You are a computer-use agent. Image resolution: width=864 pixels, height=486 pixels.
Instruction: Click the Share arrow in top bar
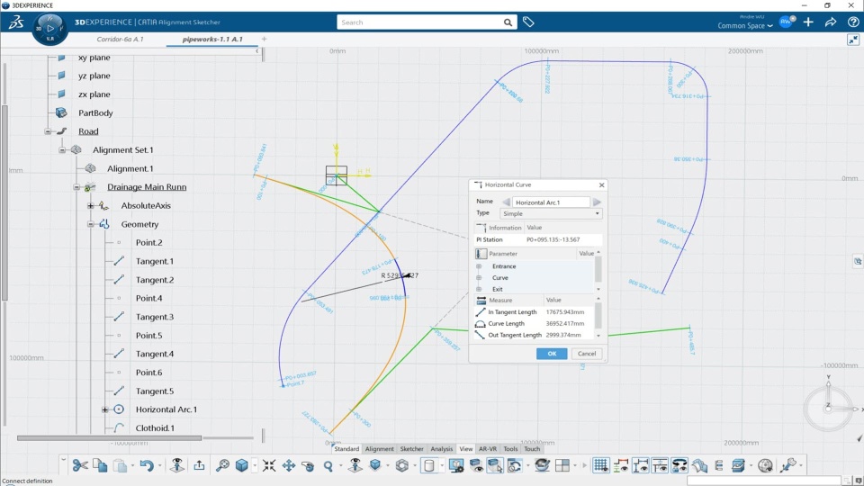click(x=830, y=22)
